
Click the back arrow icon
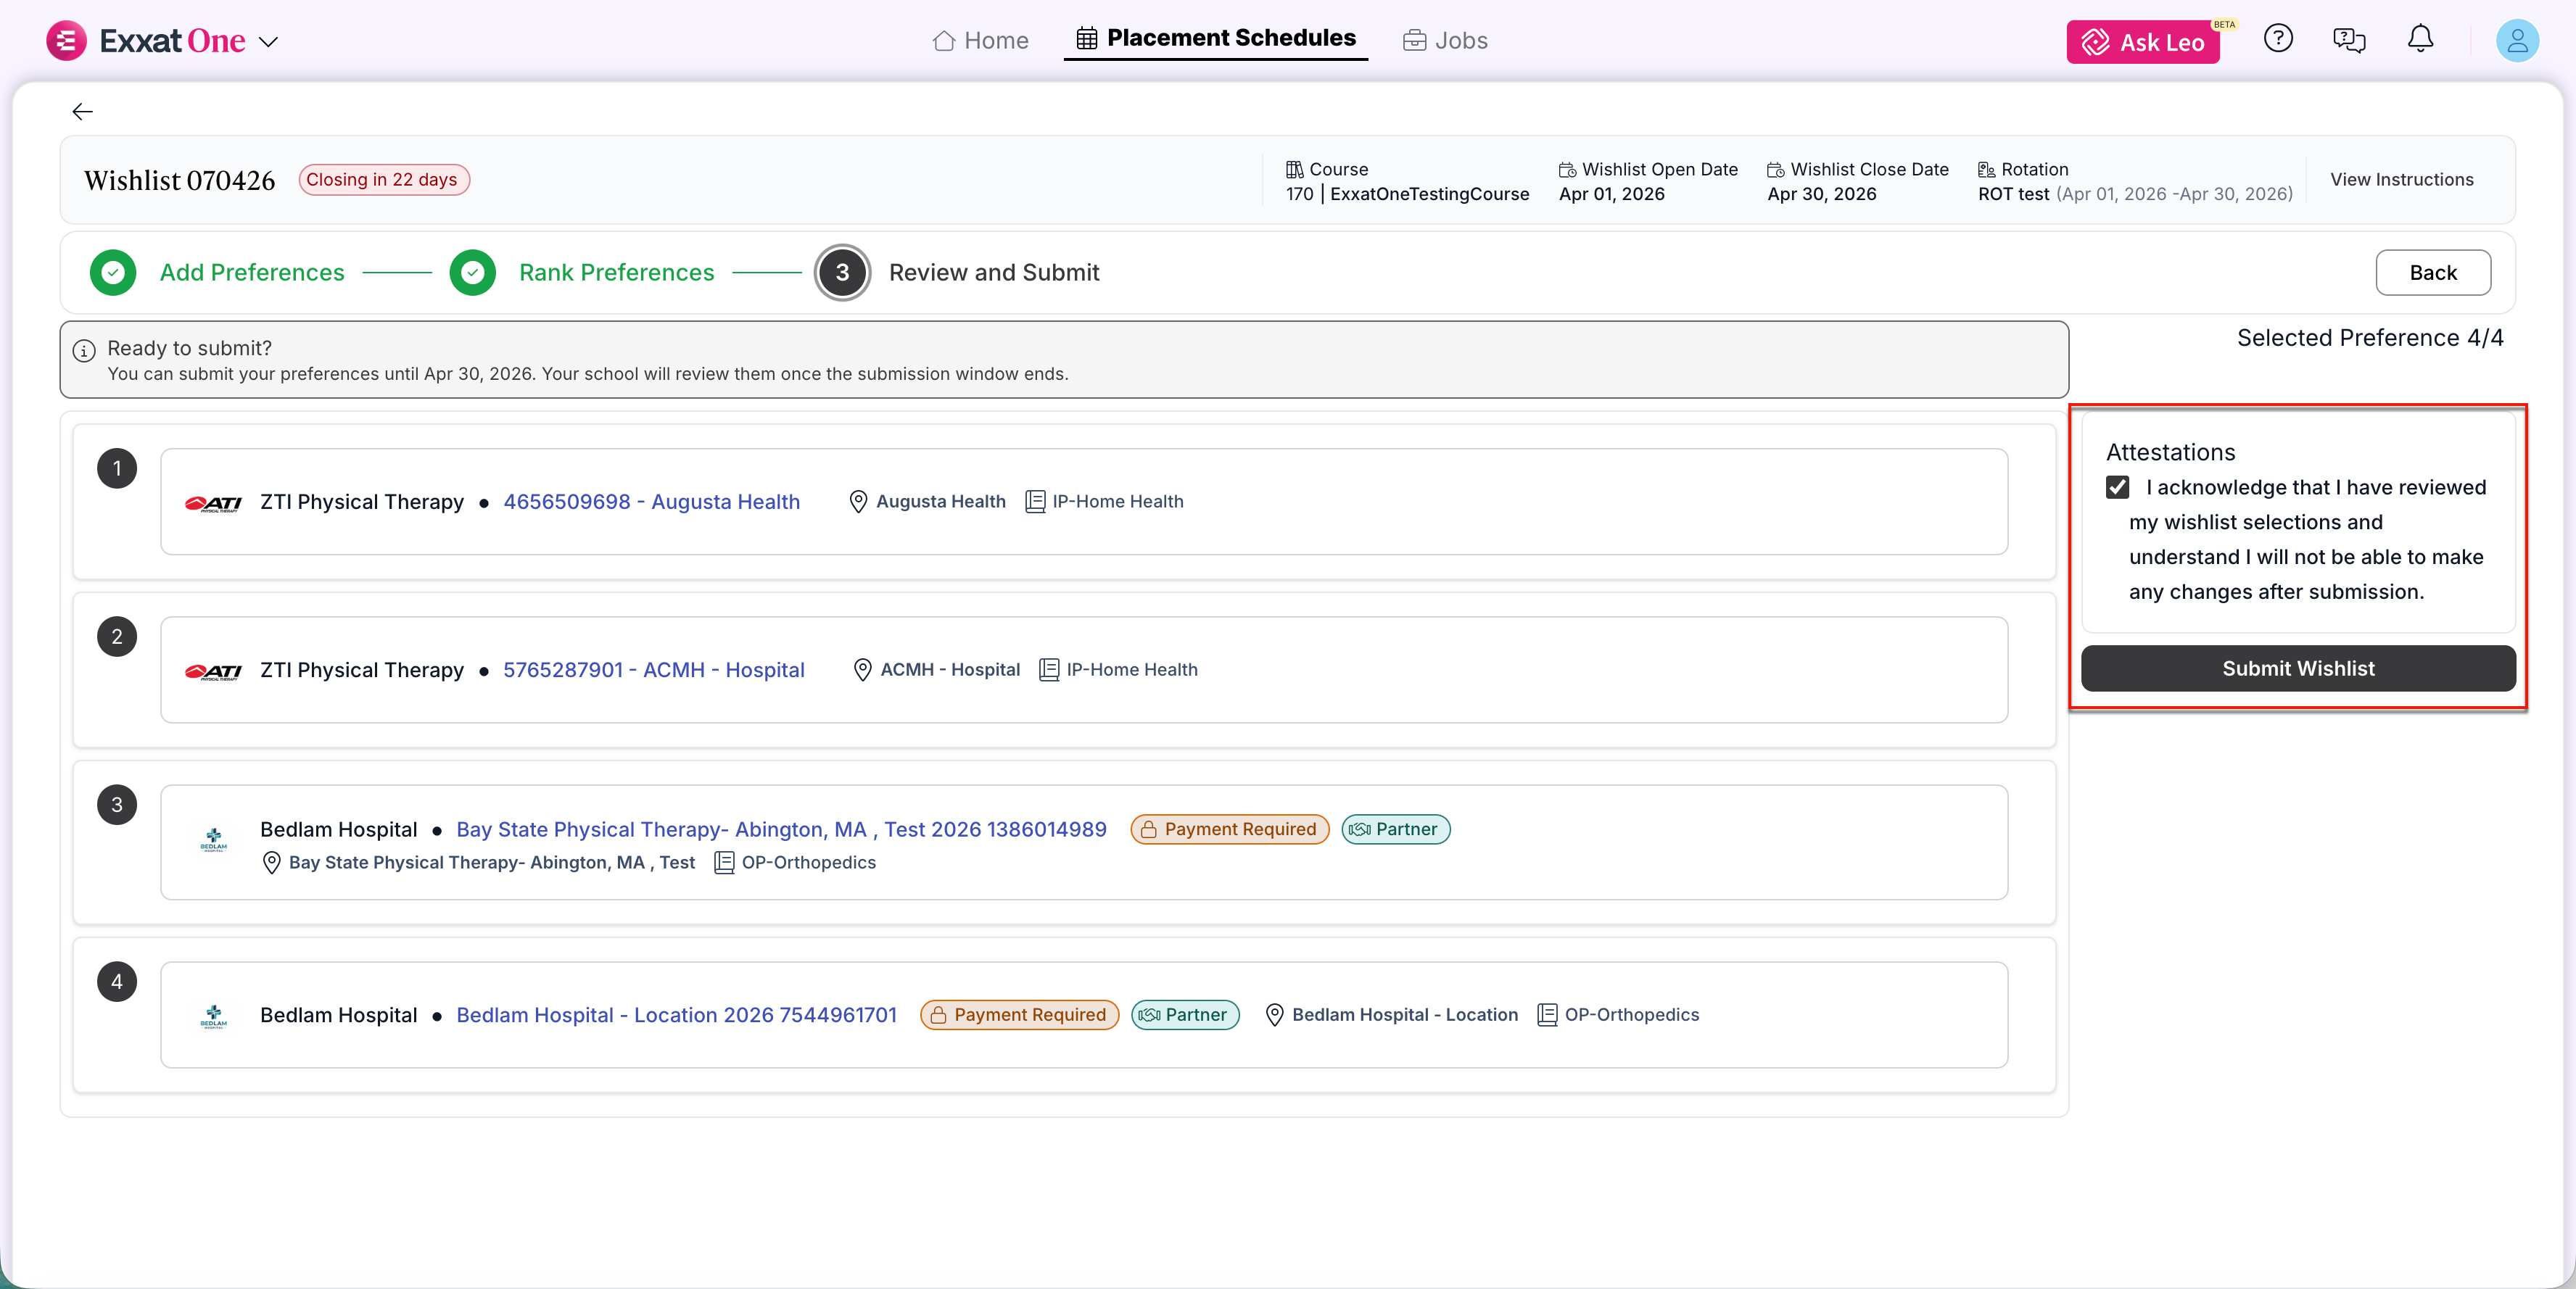(82, 111)
